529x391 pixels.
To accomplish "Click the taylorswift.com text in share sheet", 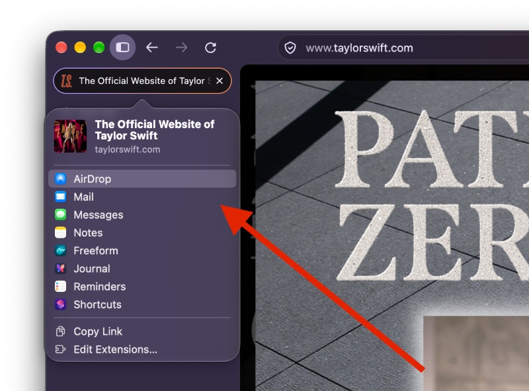I will 128,149.
